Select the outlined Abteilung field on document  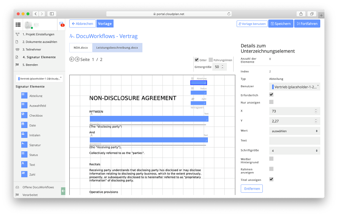coord(199,82)
